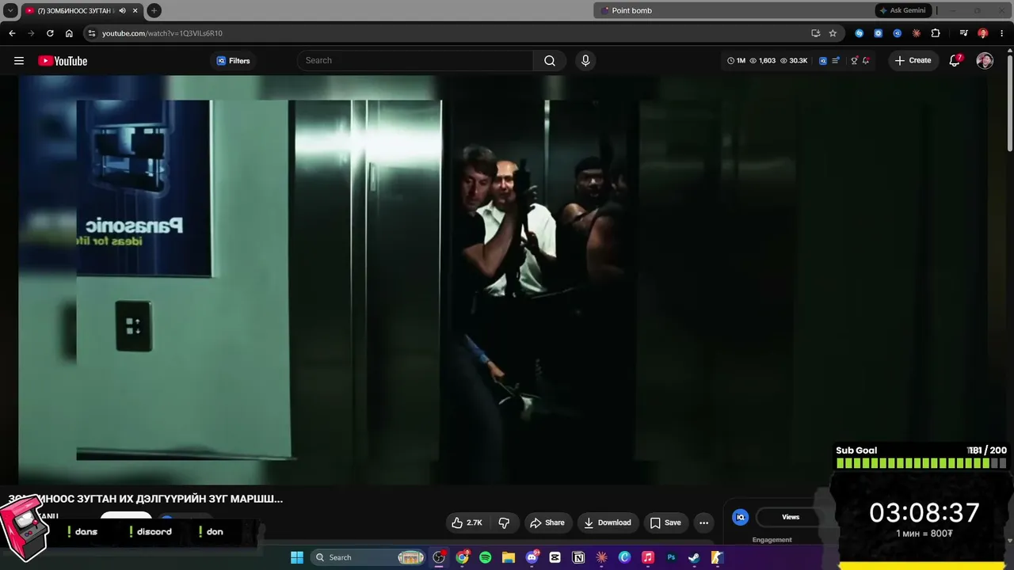Open Steam from the taskbar
This screenshot has width=1014, height=570.
pyautogui.click(x=694, y=557)
